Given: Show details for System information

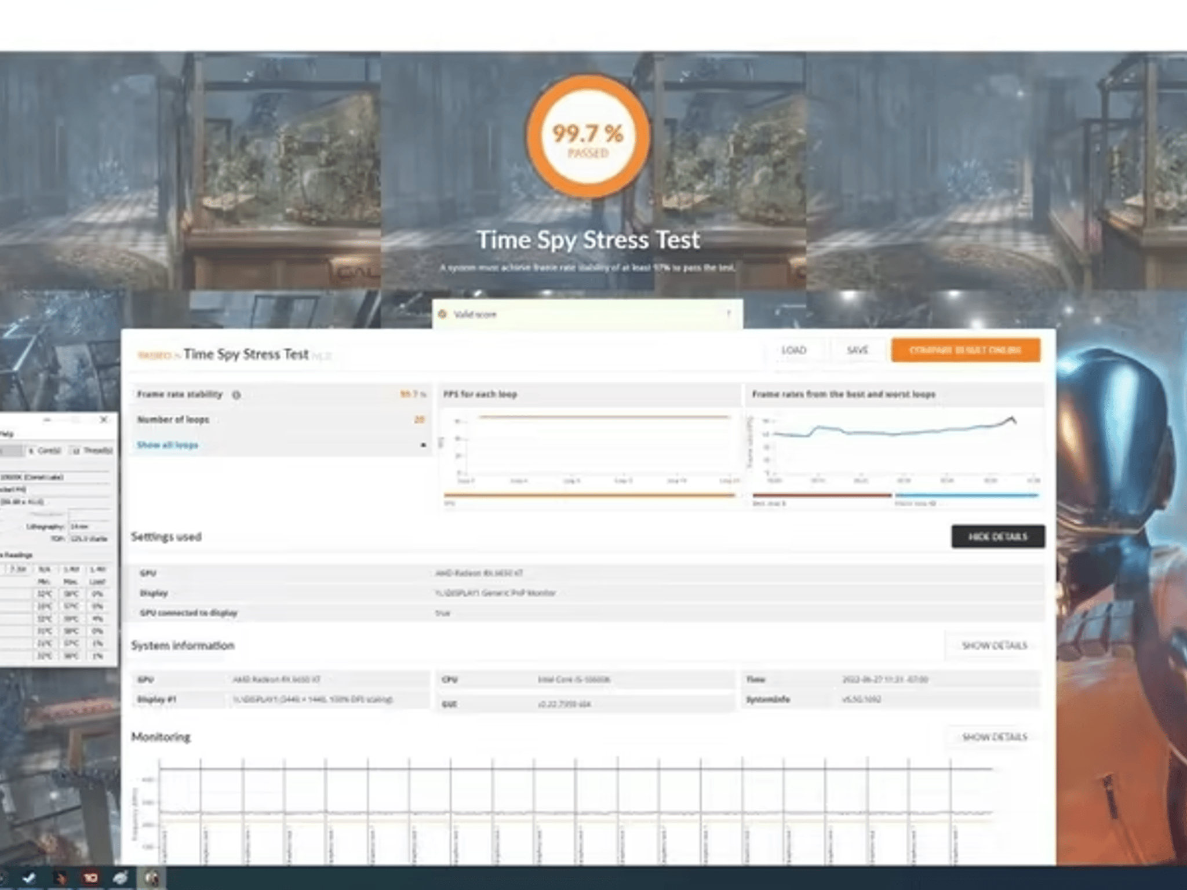Looking at the screenshot, I should (x=995, y=645).
